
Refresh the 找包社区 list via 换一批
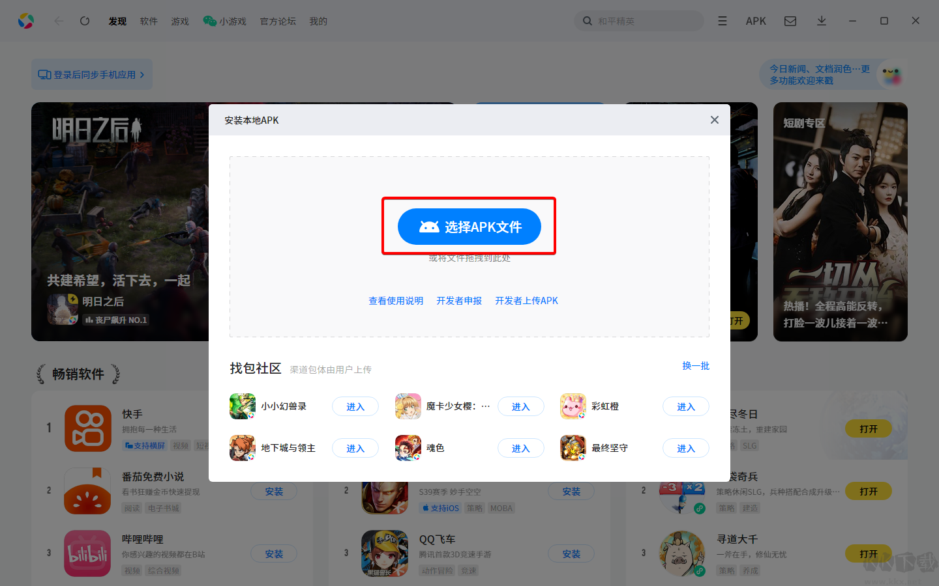(695, 365)
